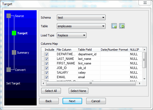Image resolution: width=153 pixels, height=110 pixels.
Task: Click the Cancel button
Action: 96,101
